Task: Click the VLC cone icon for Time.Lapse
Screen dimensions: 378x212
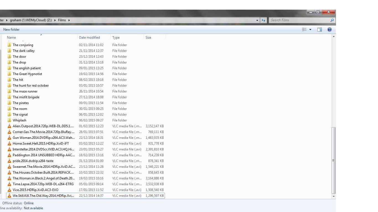Action: pos(9,184)
